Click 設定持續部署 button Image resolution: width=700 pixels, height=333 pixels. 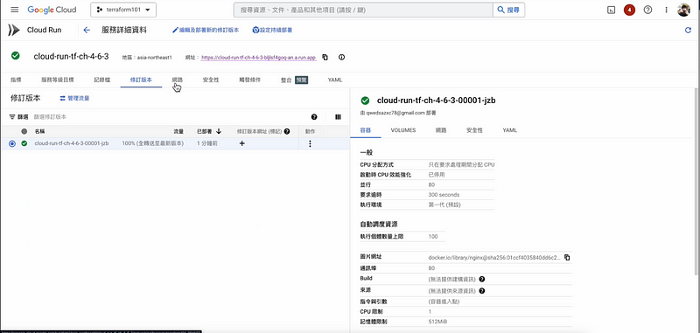272,31
